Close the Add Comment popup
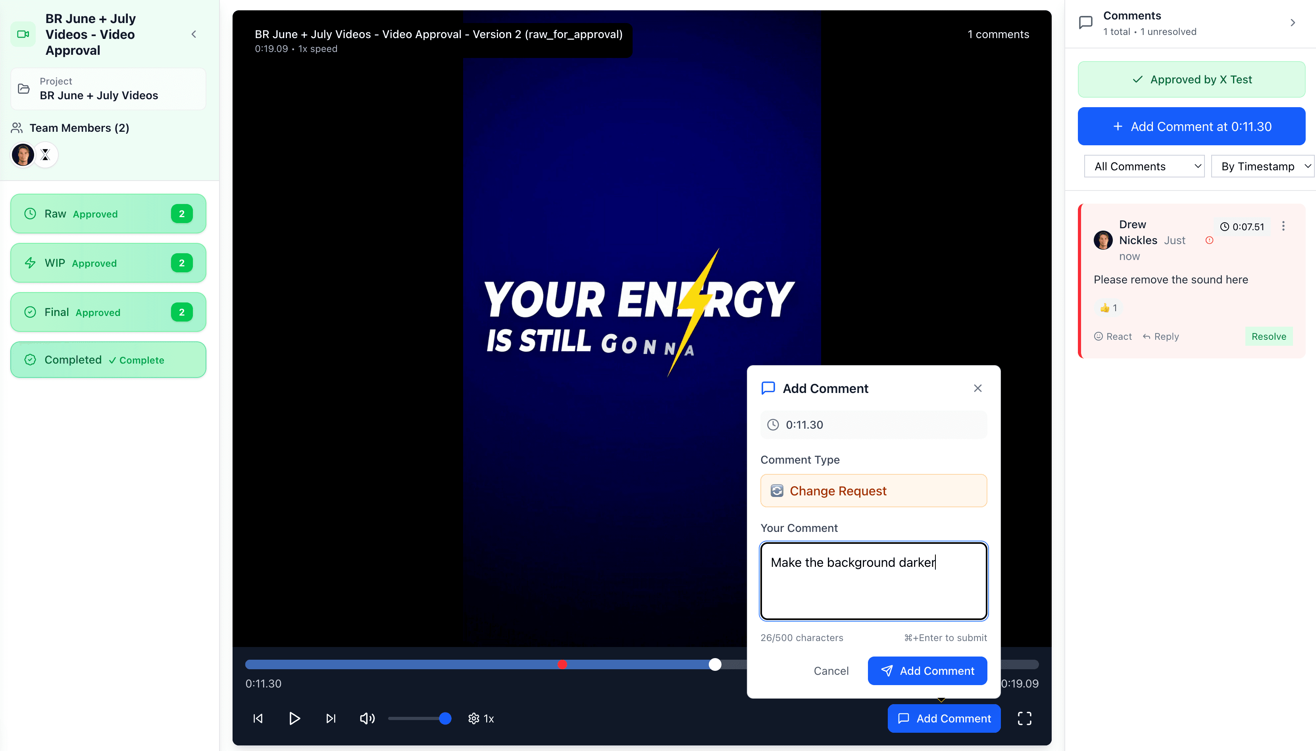 977,388
